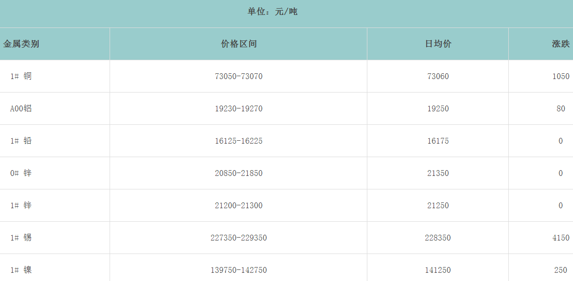The width and height of the screenshot is (573, 281).
Task: Click the 金属类别 column header
Action: tap(21, 44)
